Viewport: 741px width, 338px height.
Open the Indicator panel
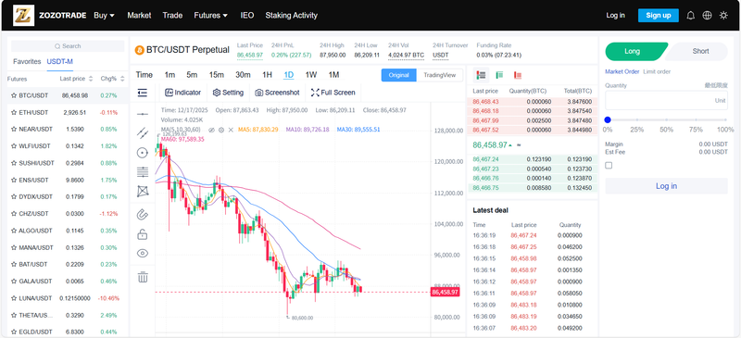[182, 93]
